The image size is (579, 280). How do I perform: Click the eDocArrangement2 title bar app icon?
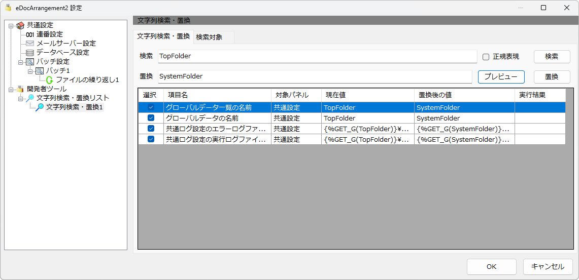[8, 8]
